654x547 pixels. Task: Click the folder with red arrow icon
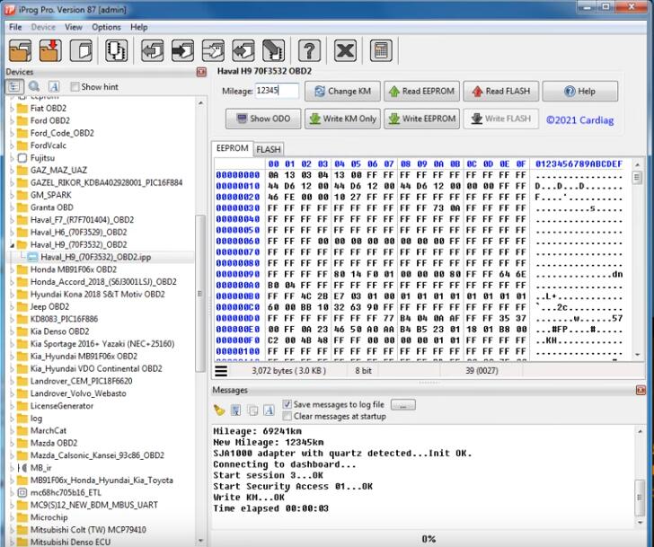coord(50,51)
